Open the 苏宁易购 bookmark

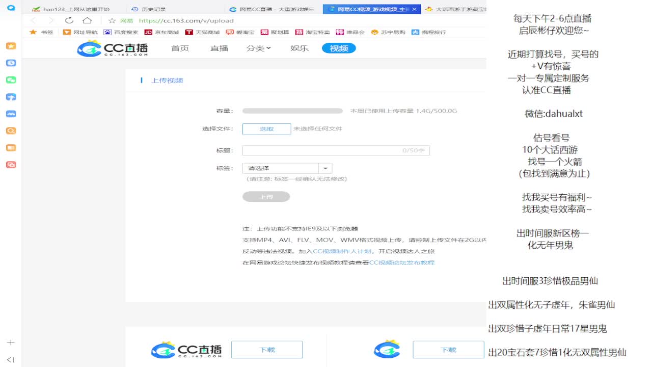click(x=388, y=32)
